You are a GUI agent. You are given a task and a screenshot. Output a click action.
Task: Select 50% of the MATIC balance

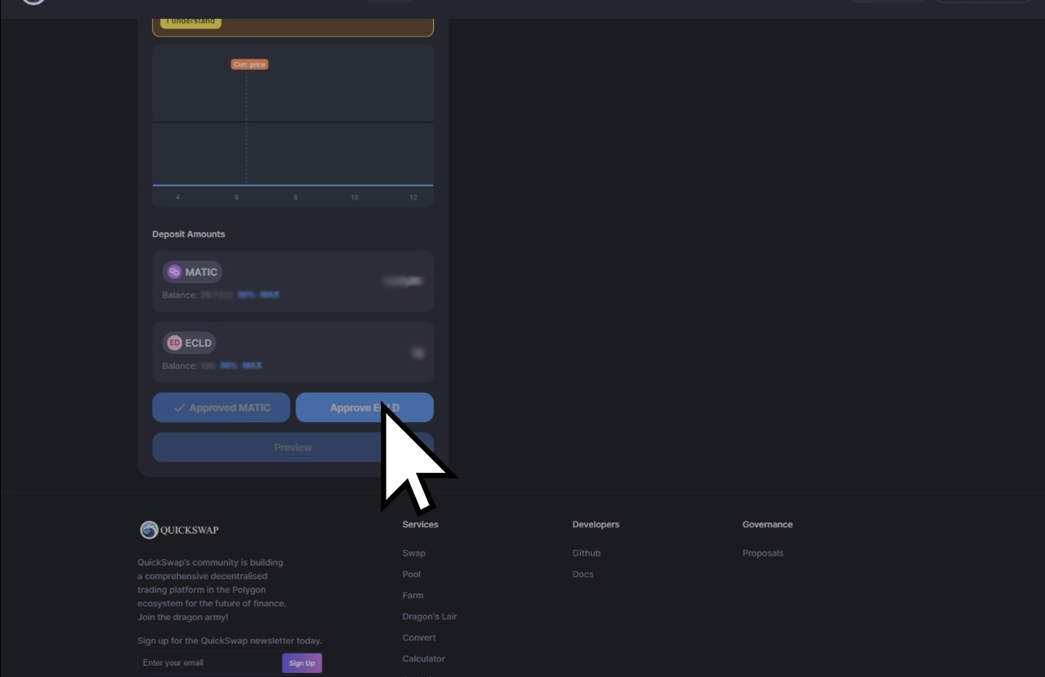pyautogui.click(x=246, y=295)
